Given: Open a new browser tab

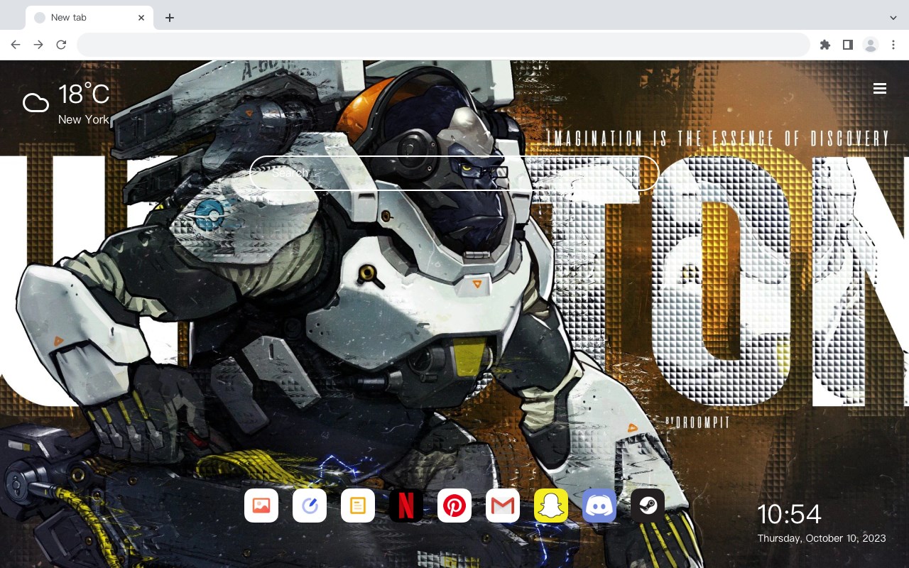Looking at the screenshot, I should coord(169,18).
